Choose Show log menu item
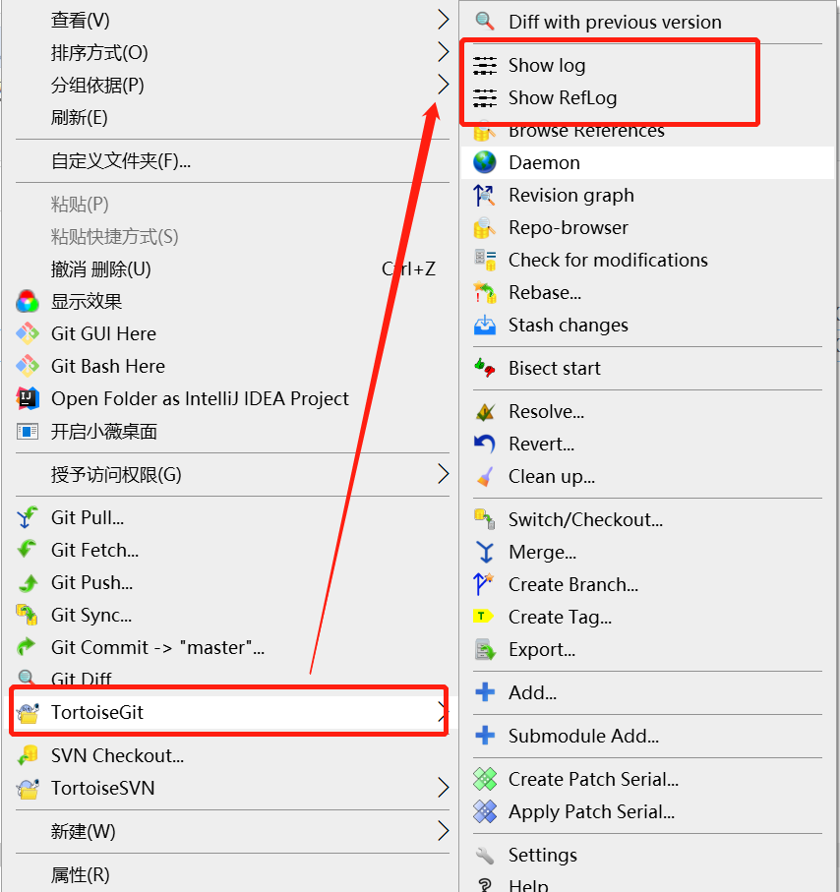This screenshot has width=840, height=892. [647, 66]
